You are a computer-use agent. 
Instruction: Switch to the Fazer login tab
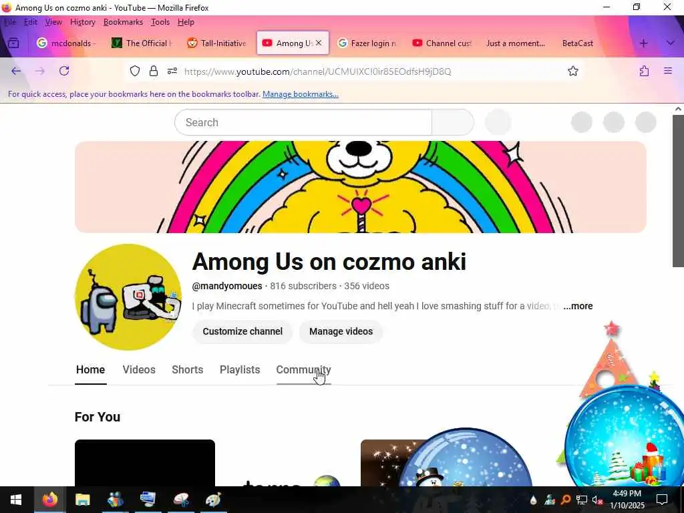pyautogui.click(x=368, y=43)
